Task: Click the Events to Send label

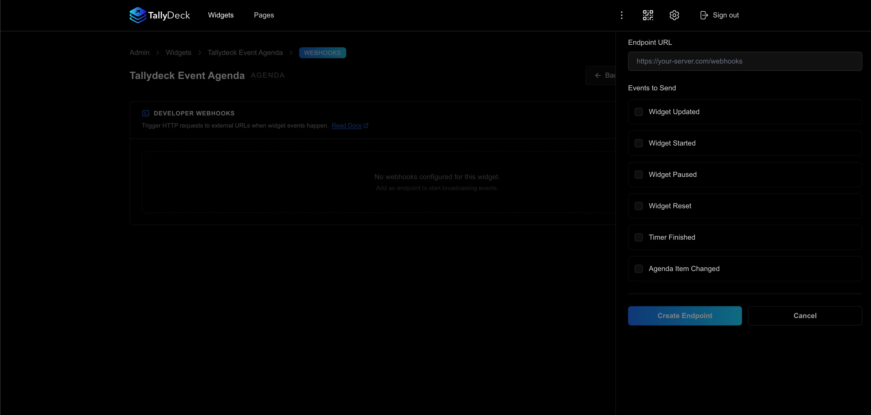Action: pyautogui.click(x=652, y=88)
